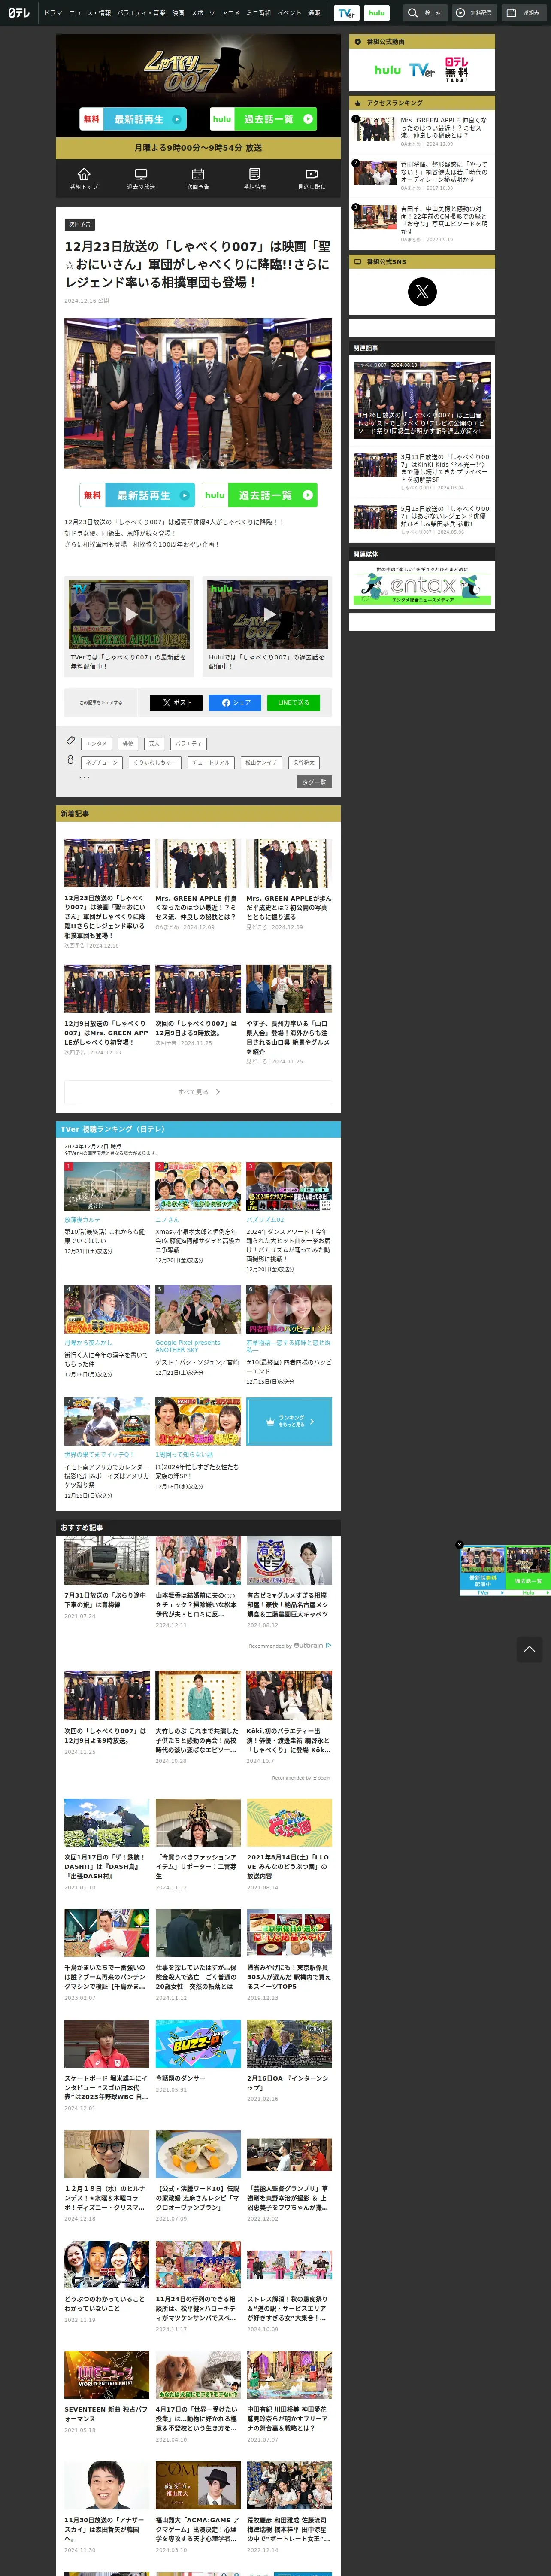The width and height of the screenshot is (551, 2576).
Task: Open the ミニ番組 menu item
Action: [x=259, y=13]
